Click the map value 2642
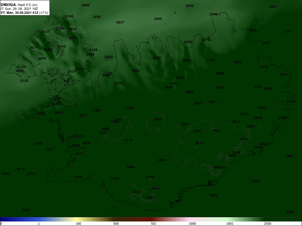The height and width of the screenshot is (226, 302). click(x=253, y=30)
